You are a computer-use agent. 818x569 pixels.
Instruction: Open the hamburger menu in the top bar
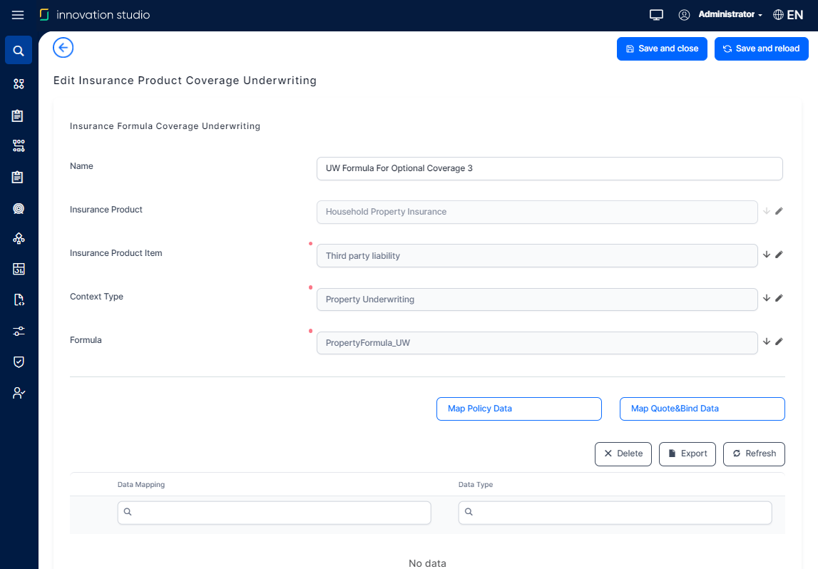[18, 15]
